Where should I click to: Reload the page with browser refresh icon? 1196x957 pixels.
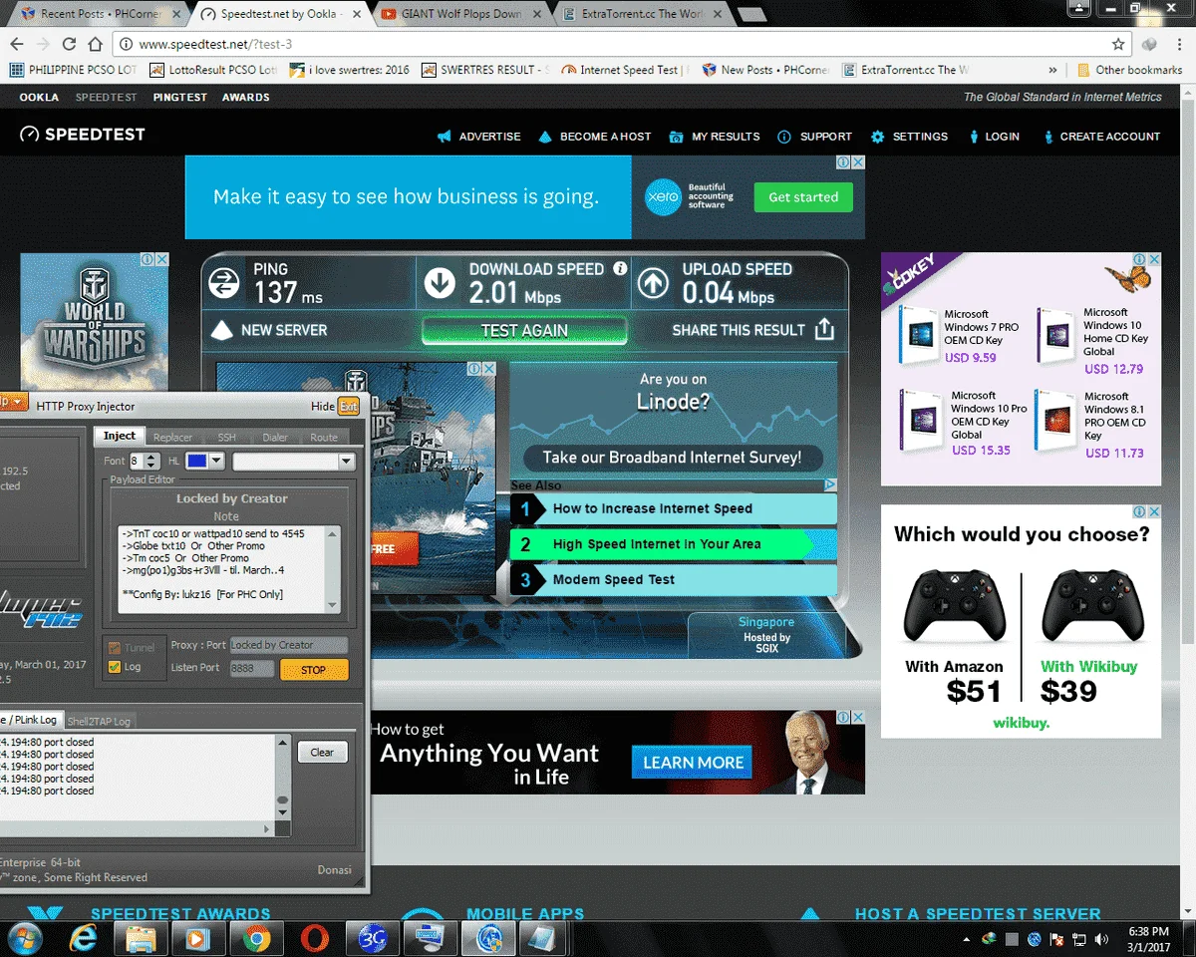coord(69,44)
